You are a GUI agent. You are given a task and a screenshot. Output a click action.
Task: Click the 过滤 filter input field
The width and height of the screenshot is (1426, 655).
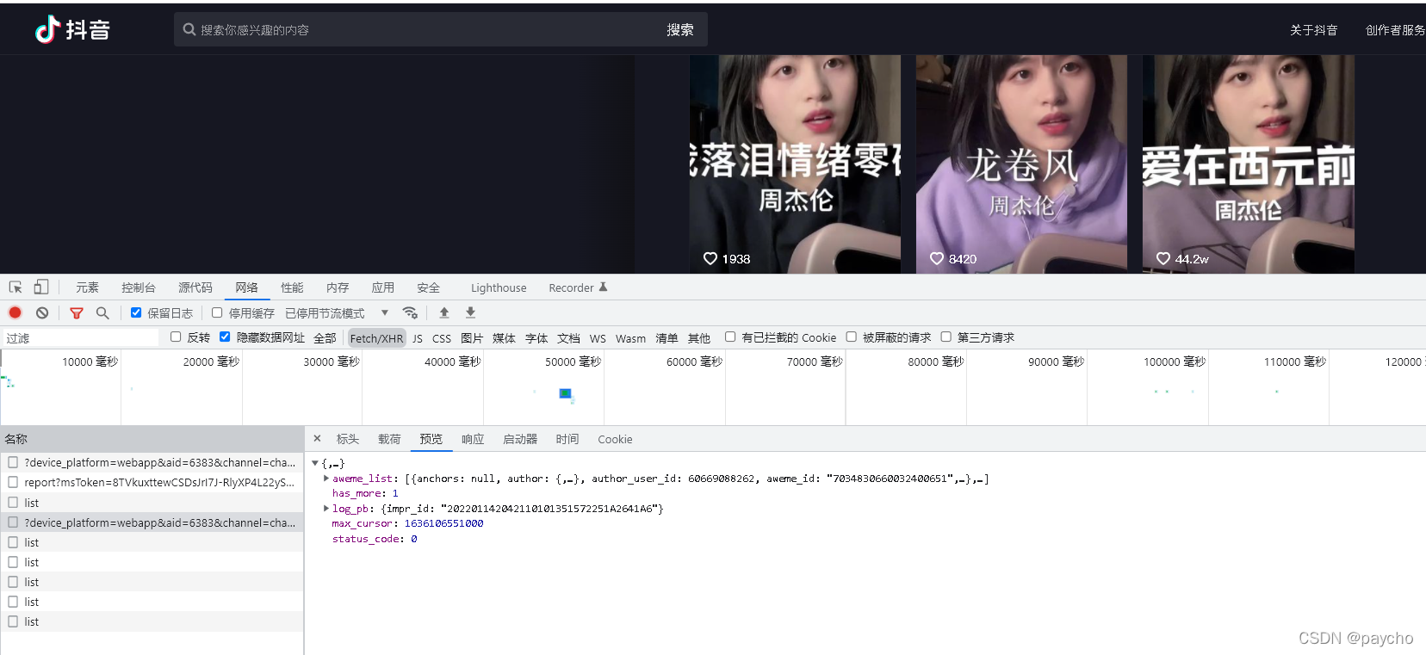80,338
